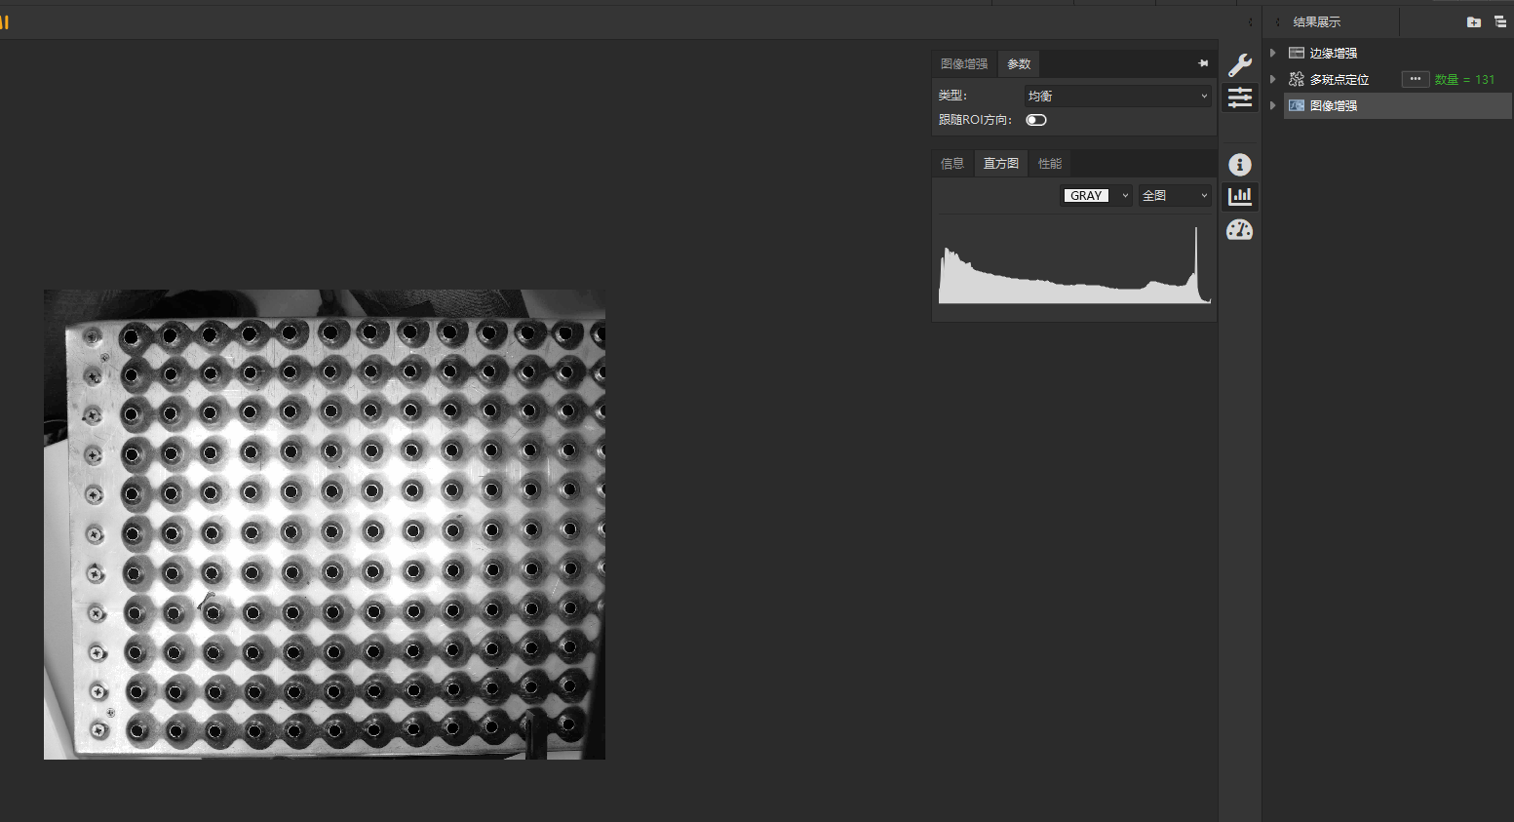1514x822 pixels.
Task: Click the add folder icon in 结果展示
Action: click(1473, 21)
